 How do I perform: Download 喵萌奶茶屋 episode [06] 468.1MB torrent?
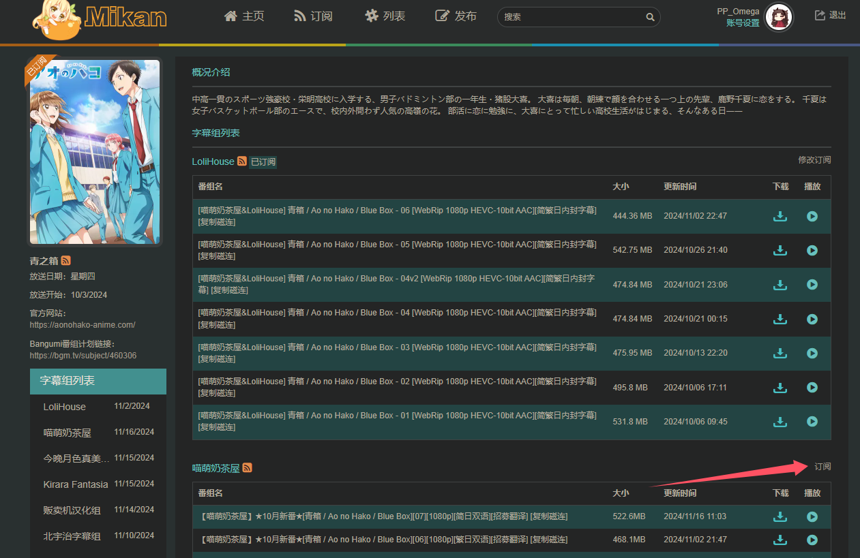coord(780,540)
